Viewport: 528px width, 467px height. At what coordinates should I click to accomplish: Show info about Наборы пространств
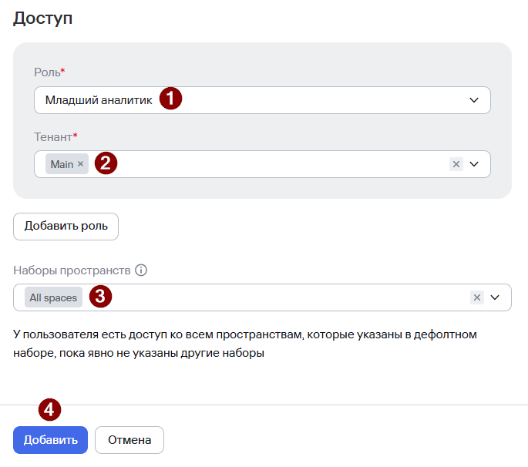point(141,270)
